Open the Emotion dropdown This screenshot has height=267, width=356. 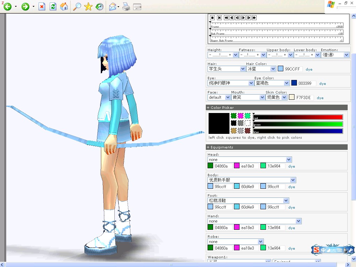tap(335, 55)
